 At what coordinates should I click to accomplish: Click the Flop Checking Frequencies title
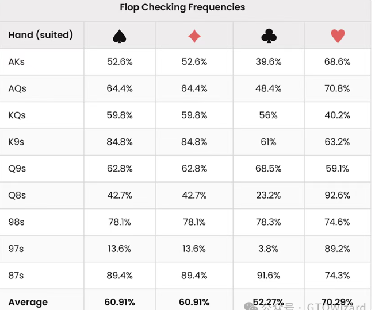click(x=182, y=7)
